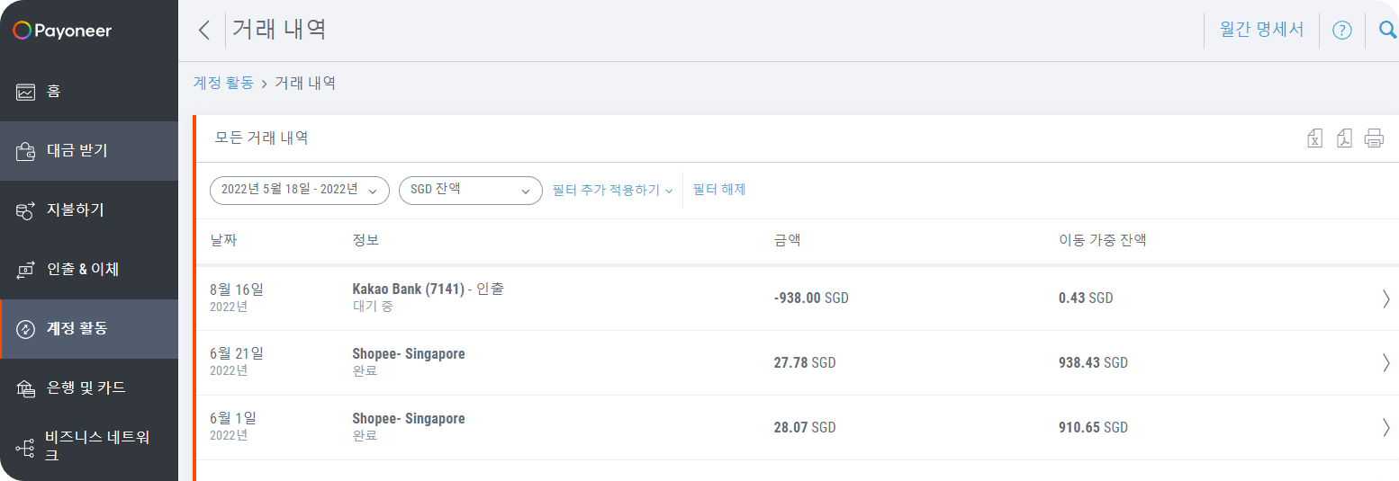Viewport: 1399px width, 481px height.
Task: Click the search magnifier icon
Action: [1387, 31]
